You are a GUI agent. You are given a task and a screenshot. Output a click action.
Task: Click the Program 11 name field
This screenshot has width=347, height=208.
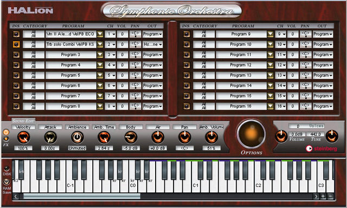point(241,55)
